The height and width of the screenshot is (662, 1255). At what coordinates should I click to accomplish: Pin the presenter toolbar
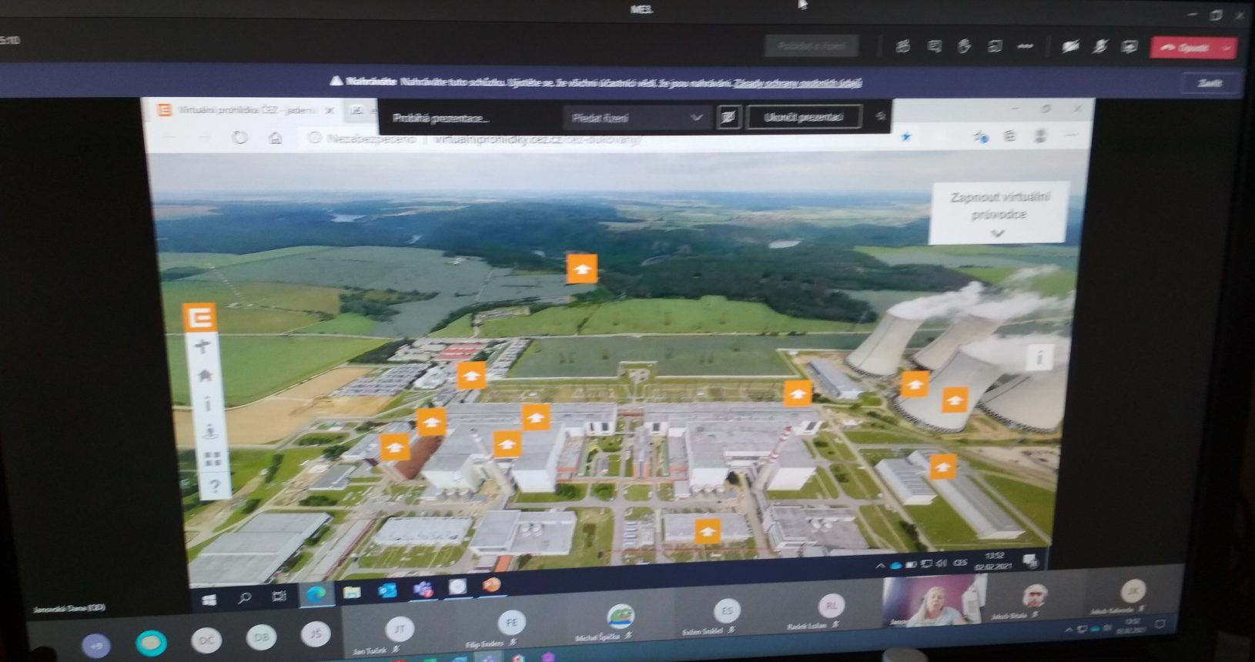[x=880, y=117]
